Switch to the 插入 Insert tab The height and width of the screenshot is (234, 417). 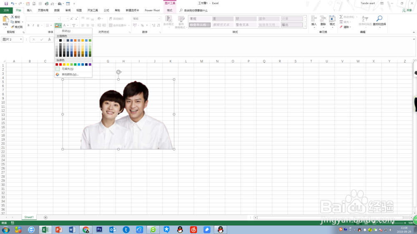point(30,10)
